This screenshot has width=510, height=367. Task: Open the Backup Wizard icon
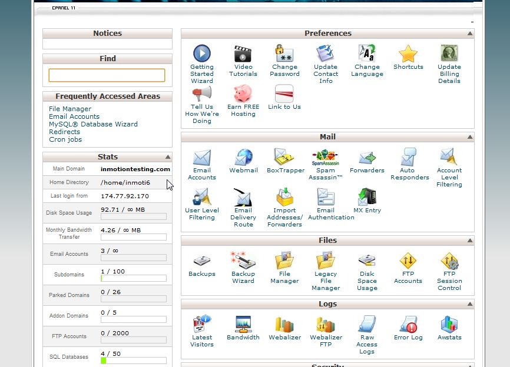(243, 261)
